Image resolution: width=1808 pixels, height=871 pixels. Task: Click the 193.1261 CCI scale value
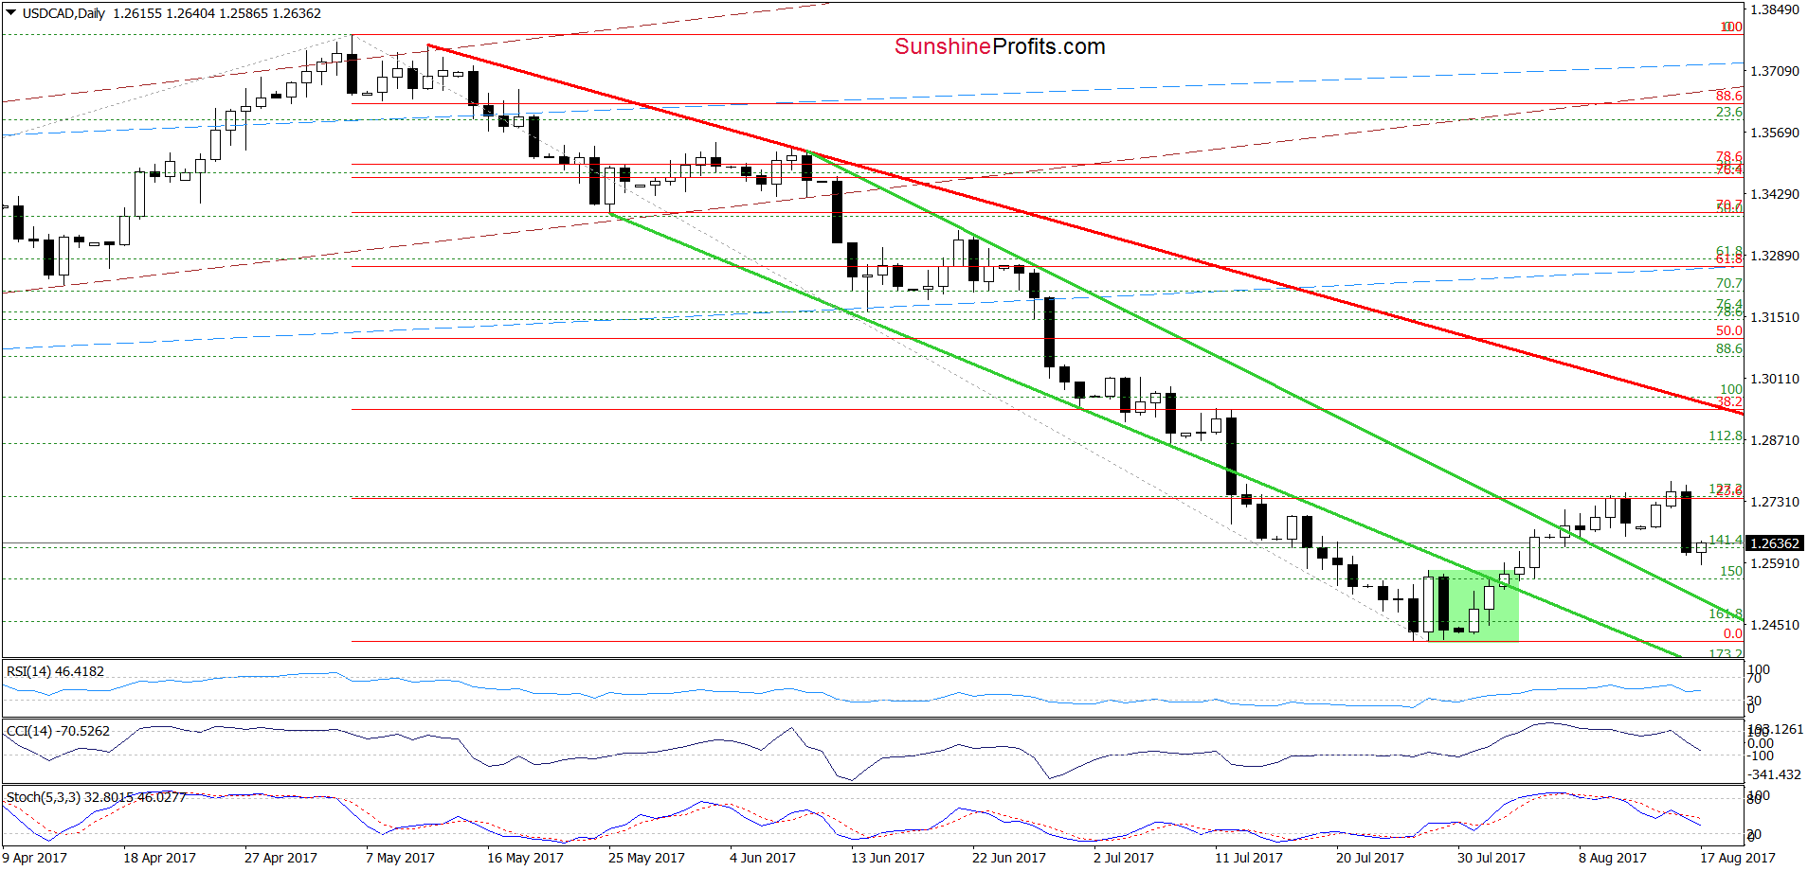point(1775,730)
